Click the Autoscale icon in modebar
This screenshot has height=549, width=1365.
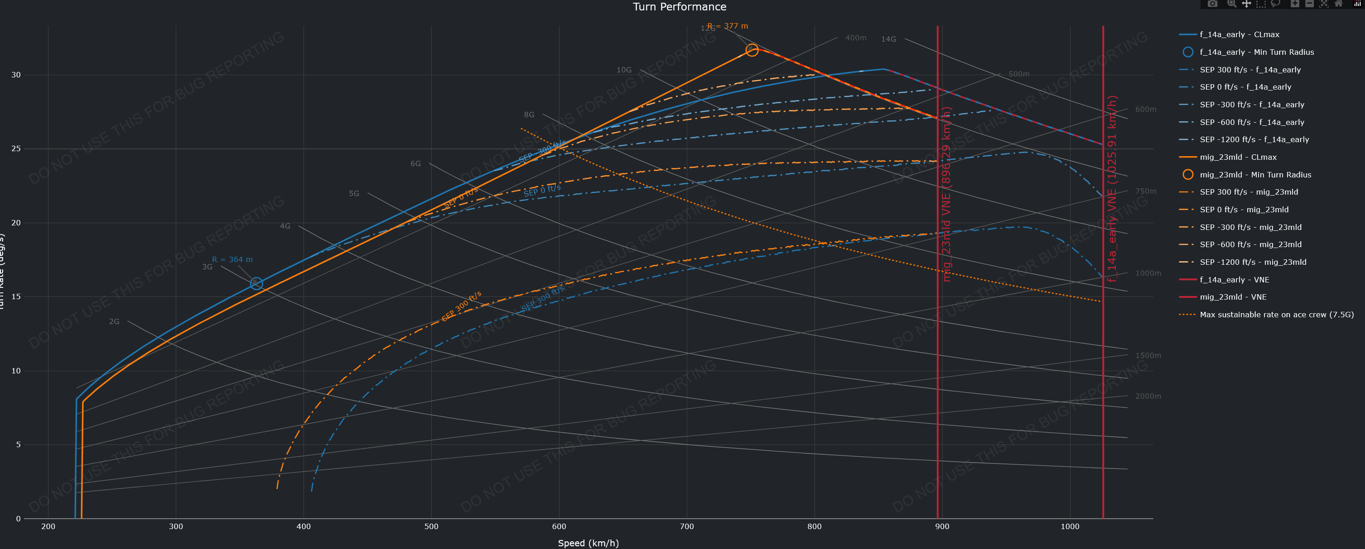point(1324,4)
